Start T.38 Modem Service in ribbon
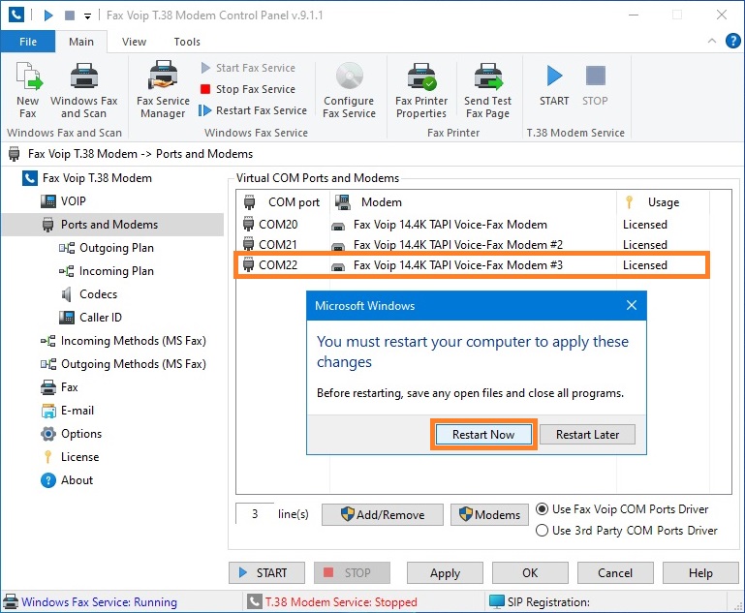 coord(554,84)
